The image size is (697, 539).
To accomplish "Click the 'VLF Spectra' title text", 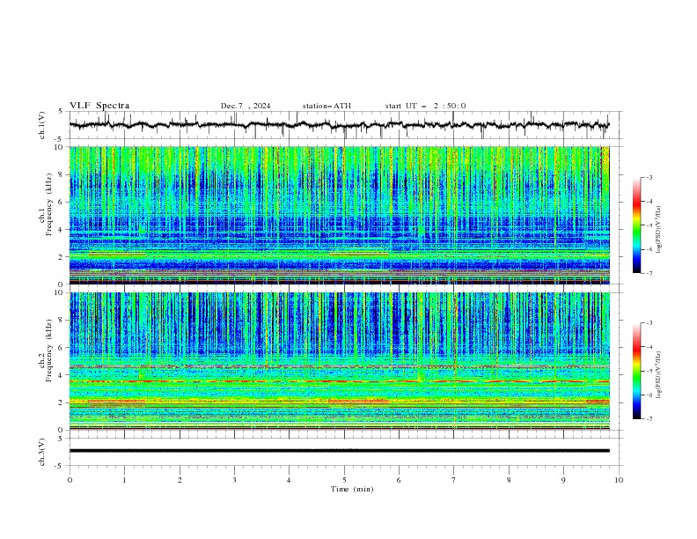I will 99,106.
